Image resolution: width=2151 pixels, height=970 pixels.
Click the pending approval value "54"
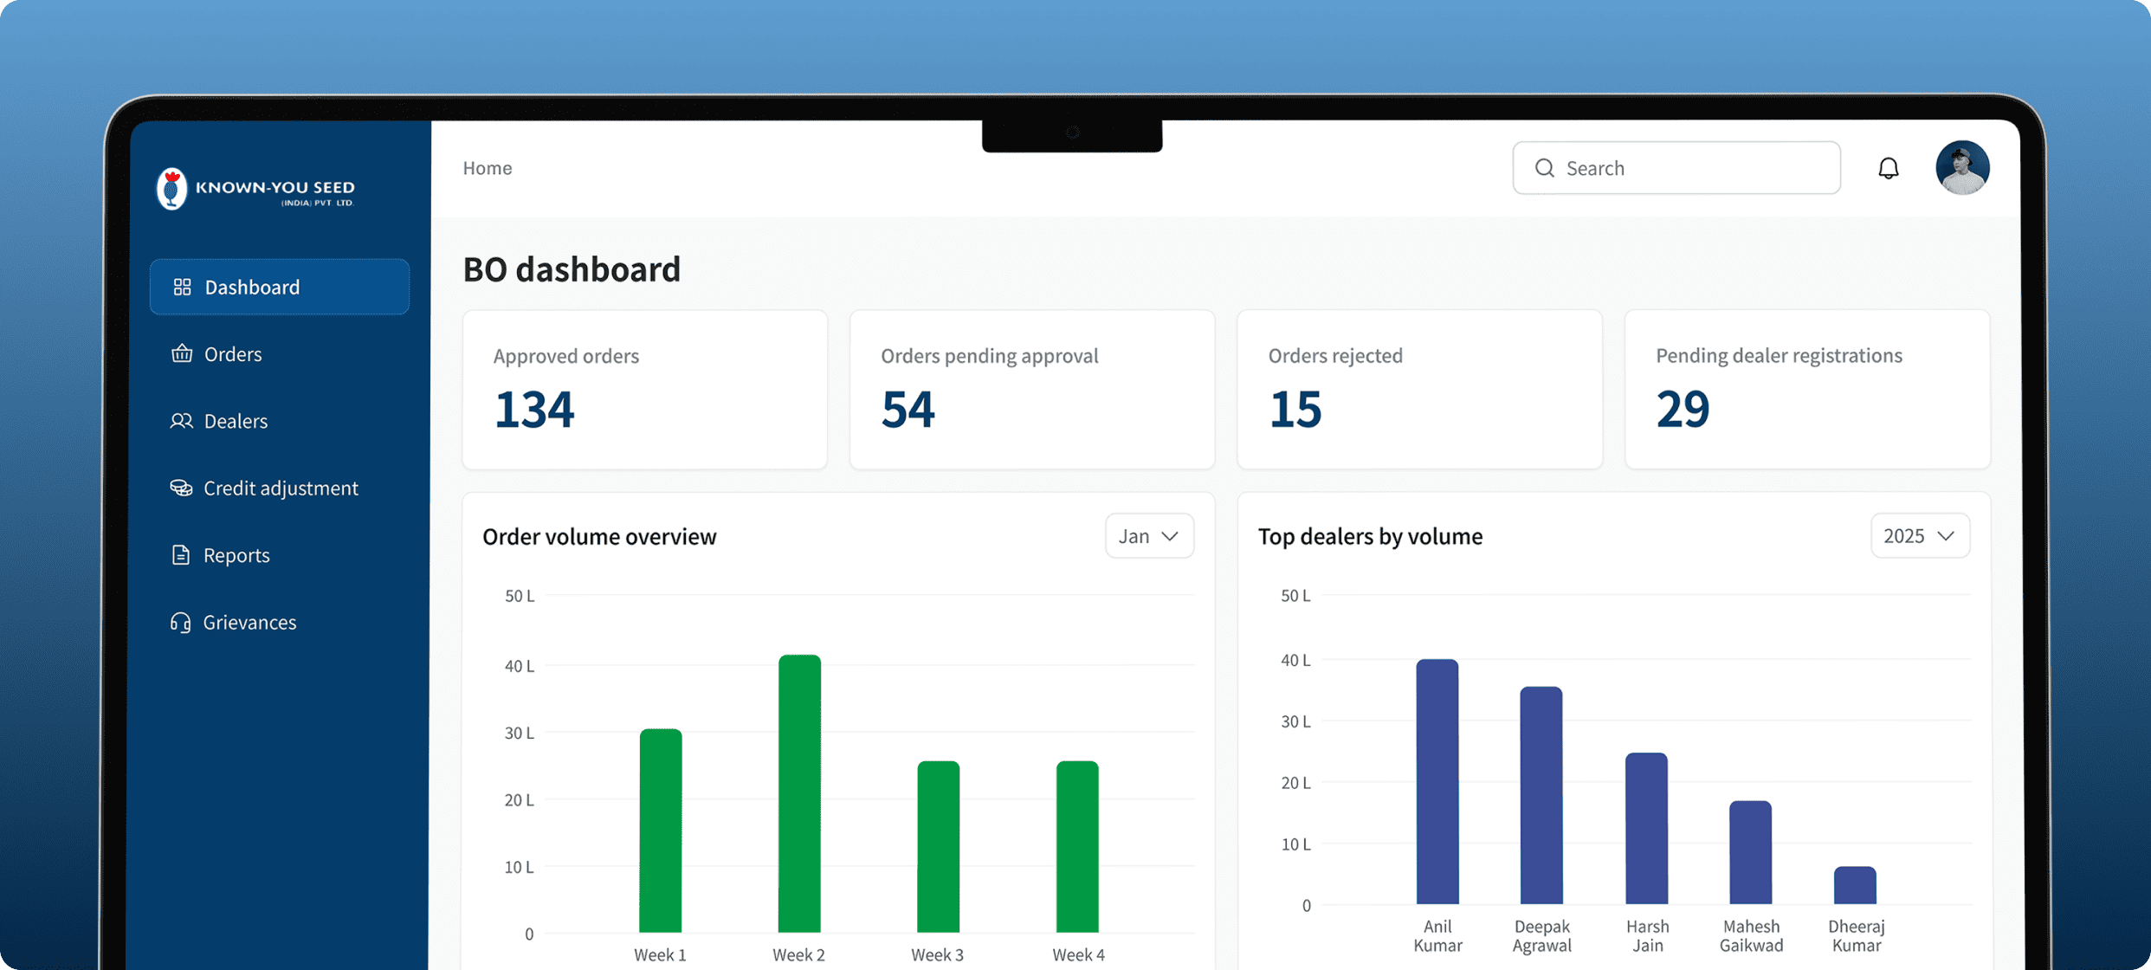click(908, 409)
